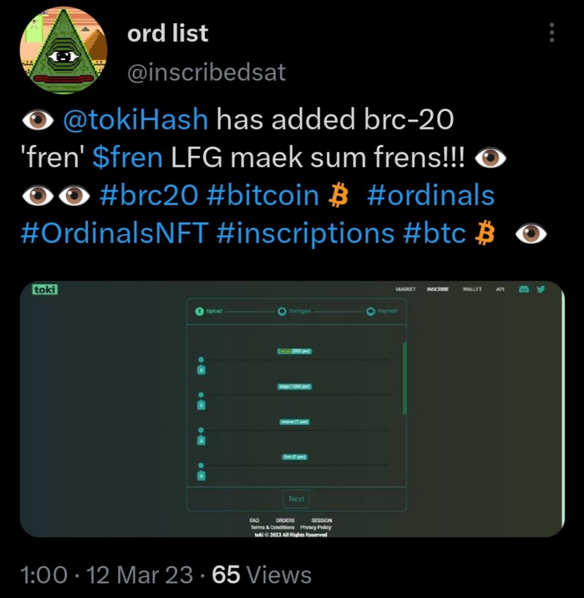Select the Configure step icon
Screen dimensions: 584x598
(x=282, y=311)
